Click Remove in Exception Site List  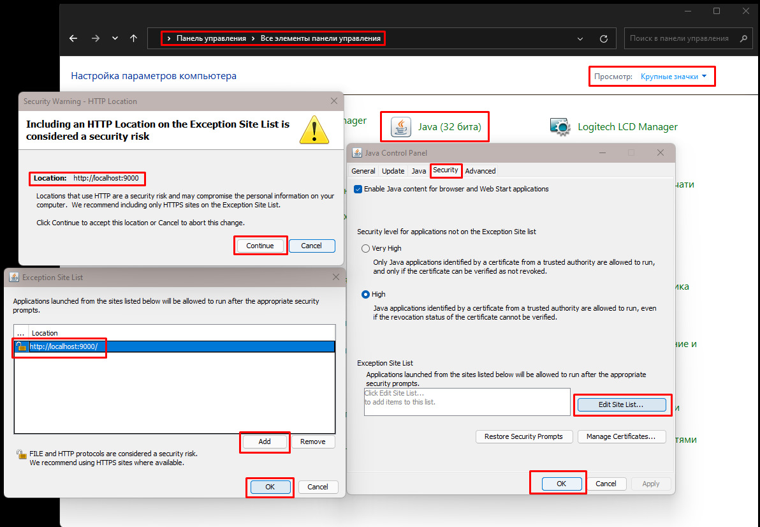[312, 442]
